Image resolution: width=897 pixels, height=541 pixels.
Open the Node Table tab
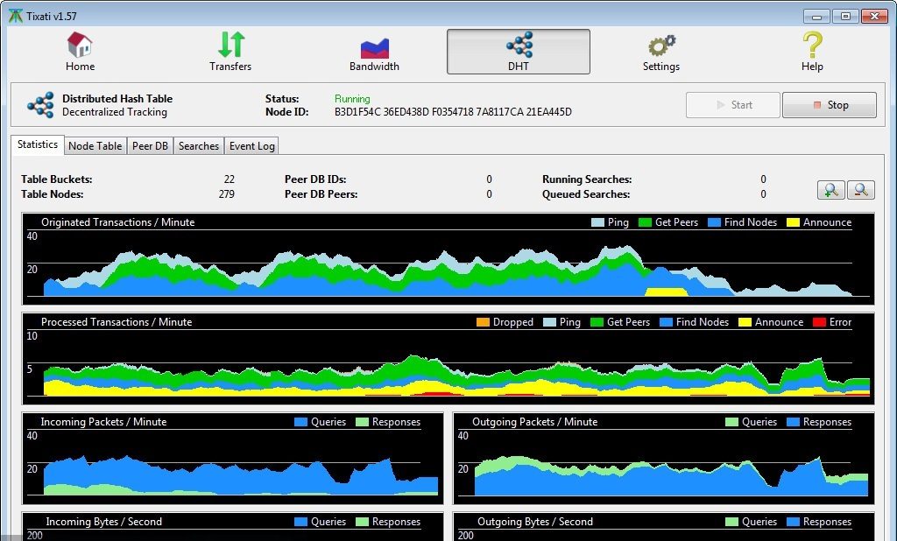(x=95, y=146)
